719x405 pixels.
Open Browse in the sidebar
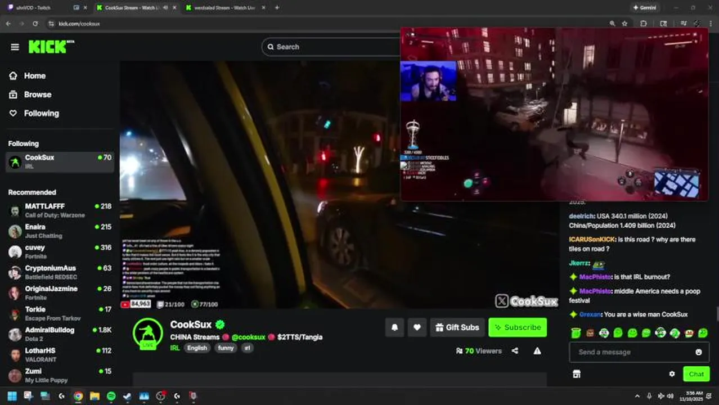pos(37,94)
